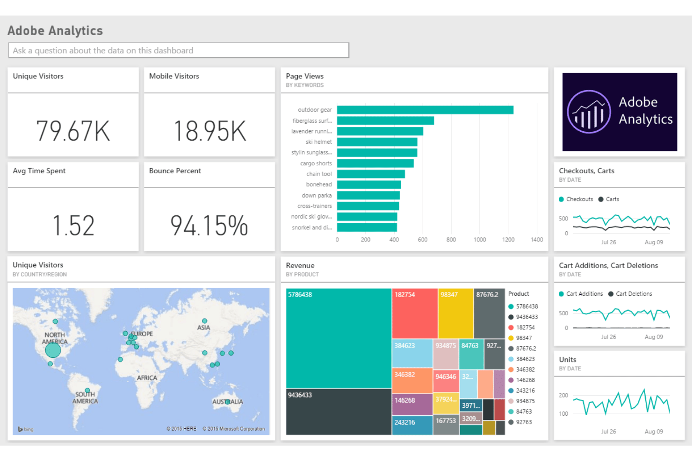Click Cart Deletions legend dot
The image size is (692, 461).
pos(611,294)
